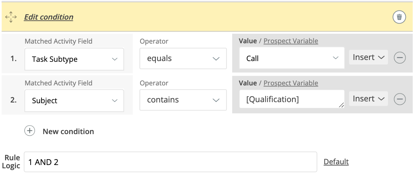415x177 pixels.
Task: Remove condition 1 with the minus icon
Action: click(x=400, y=57)
